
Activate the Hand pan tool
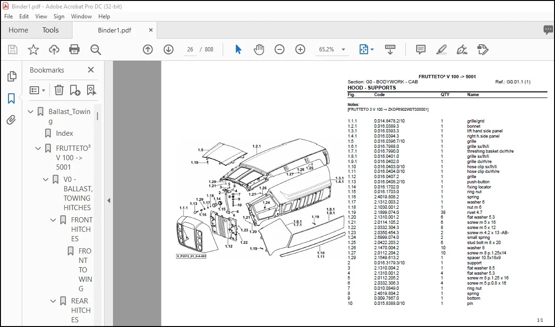point(259,49)
